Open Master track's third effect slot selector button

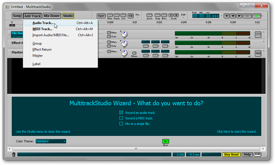(x=165, y=56)
